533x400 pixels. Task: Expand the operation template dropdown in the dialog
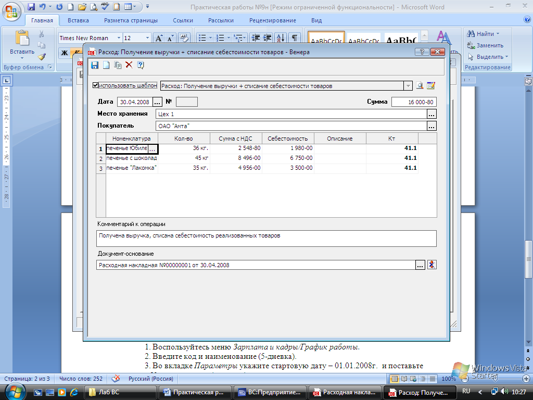[408, 86]
